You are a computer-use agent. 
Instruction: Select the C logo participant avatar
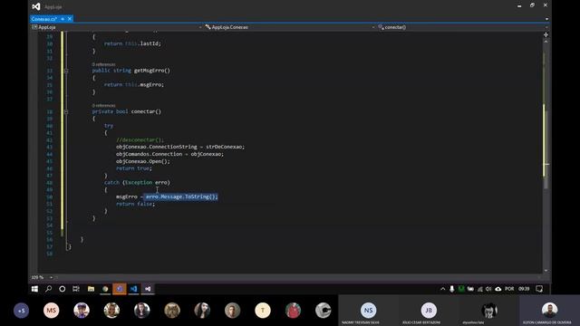coord(323,311)
